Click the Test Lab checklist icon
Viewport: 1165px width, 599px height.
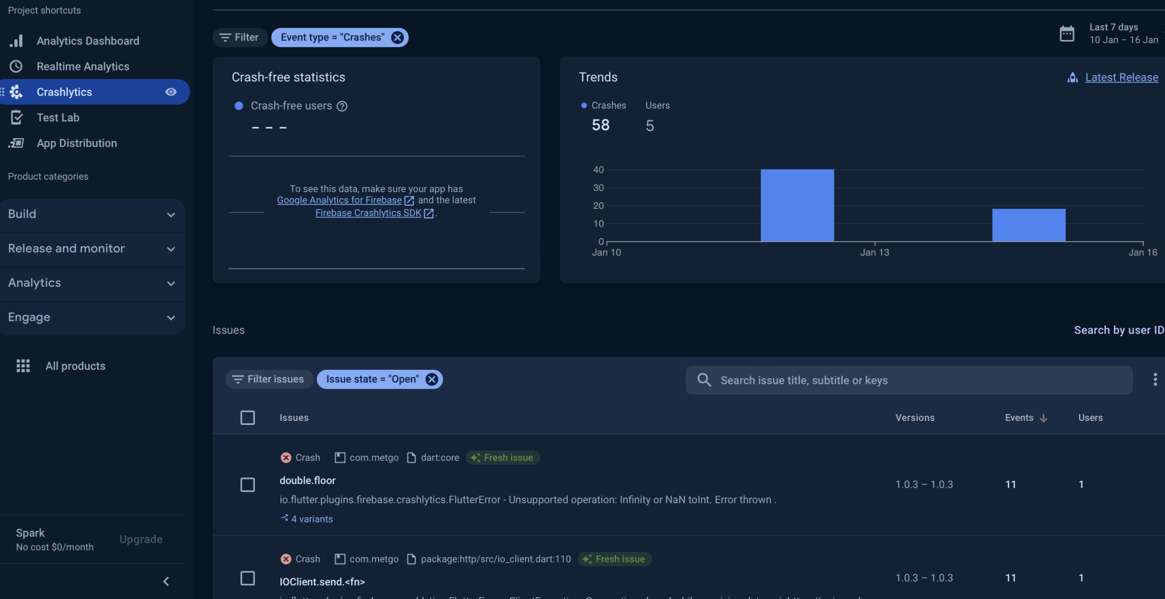[x=16, y=118]
